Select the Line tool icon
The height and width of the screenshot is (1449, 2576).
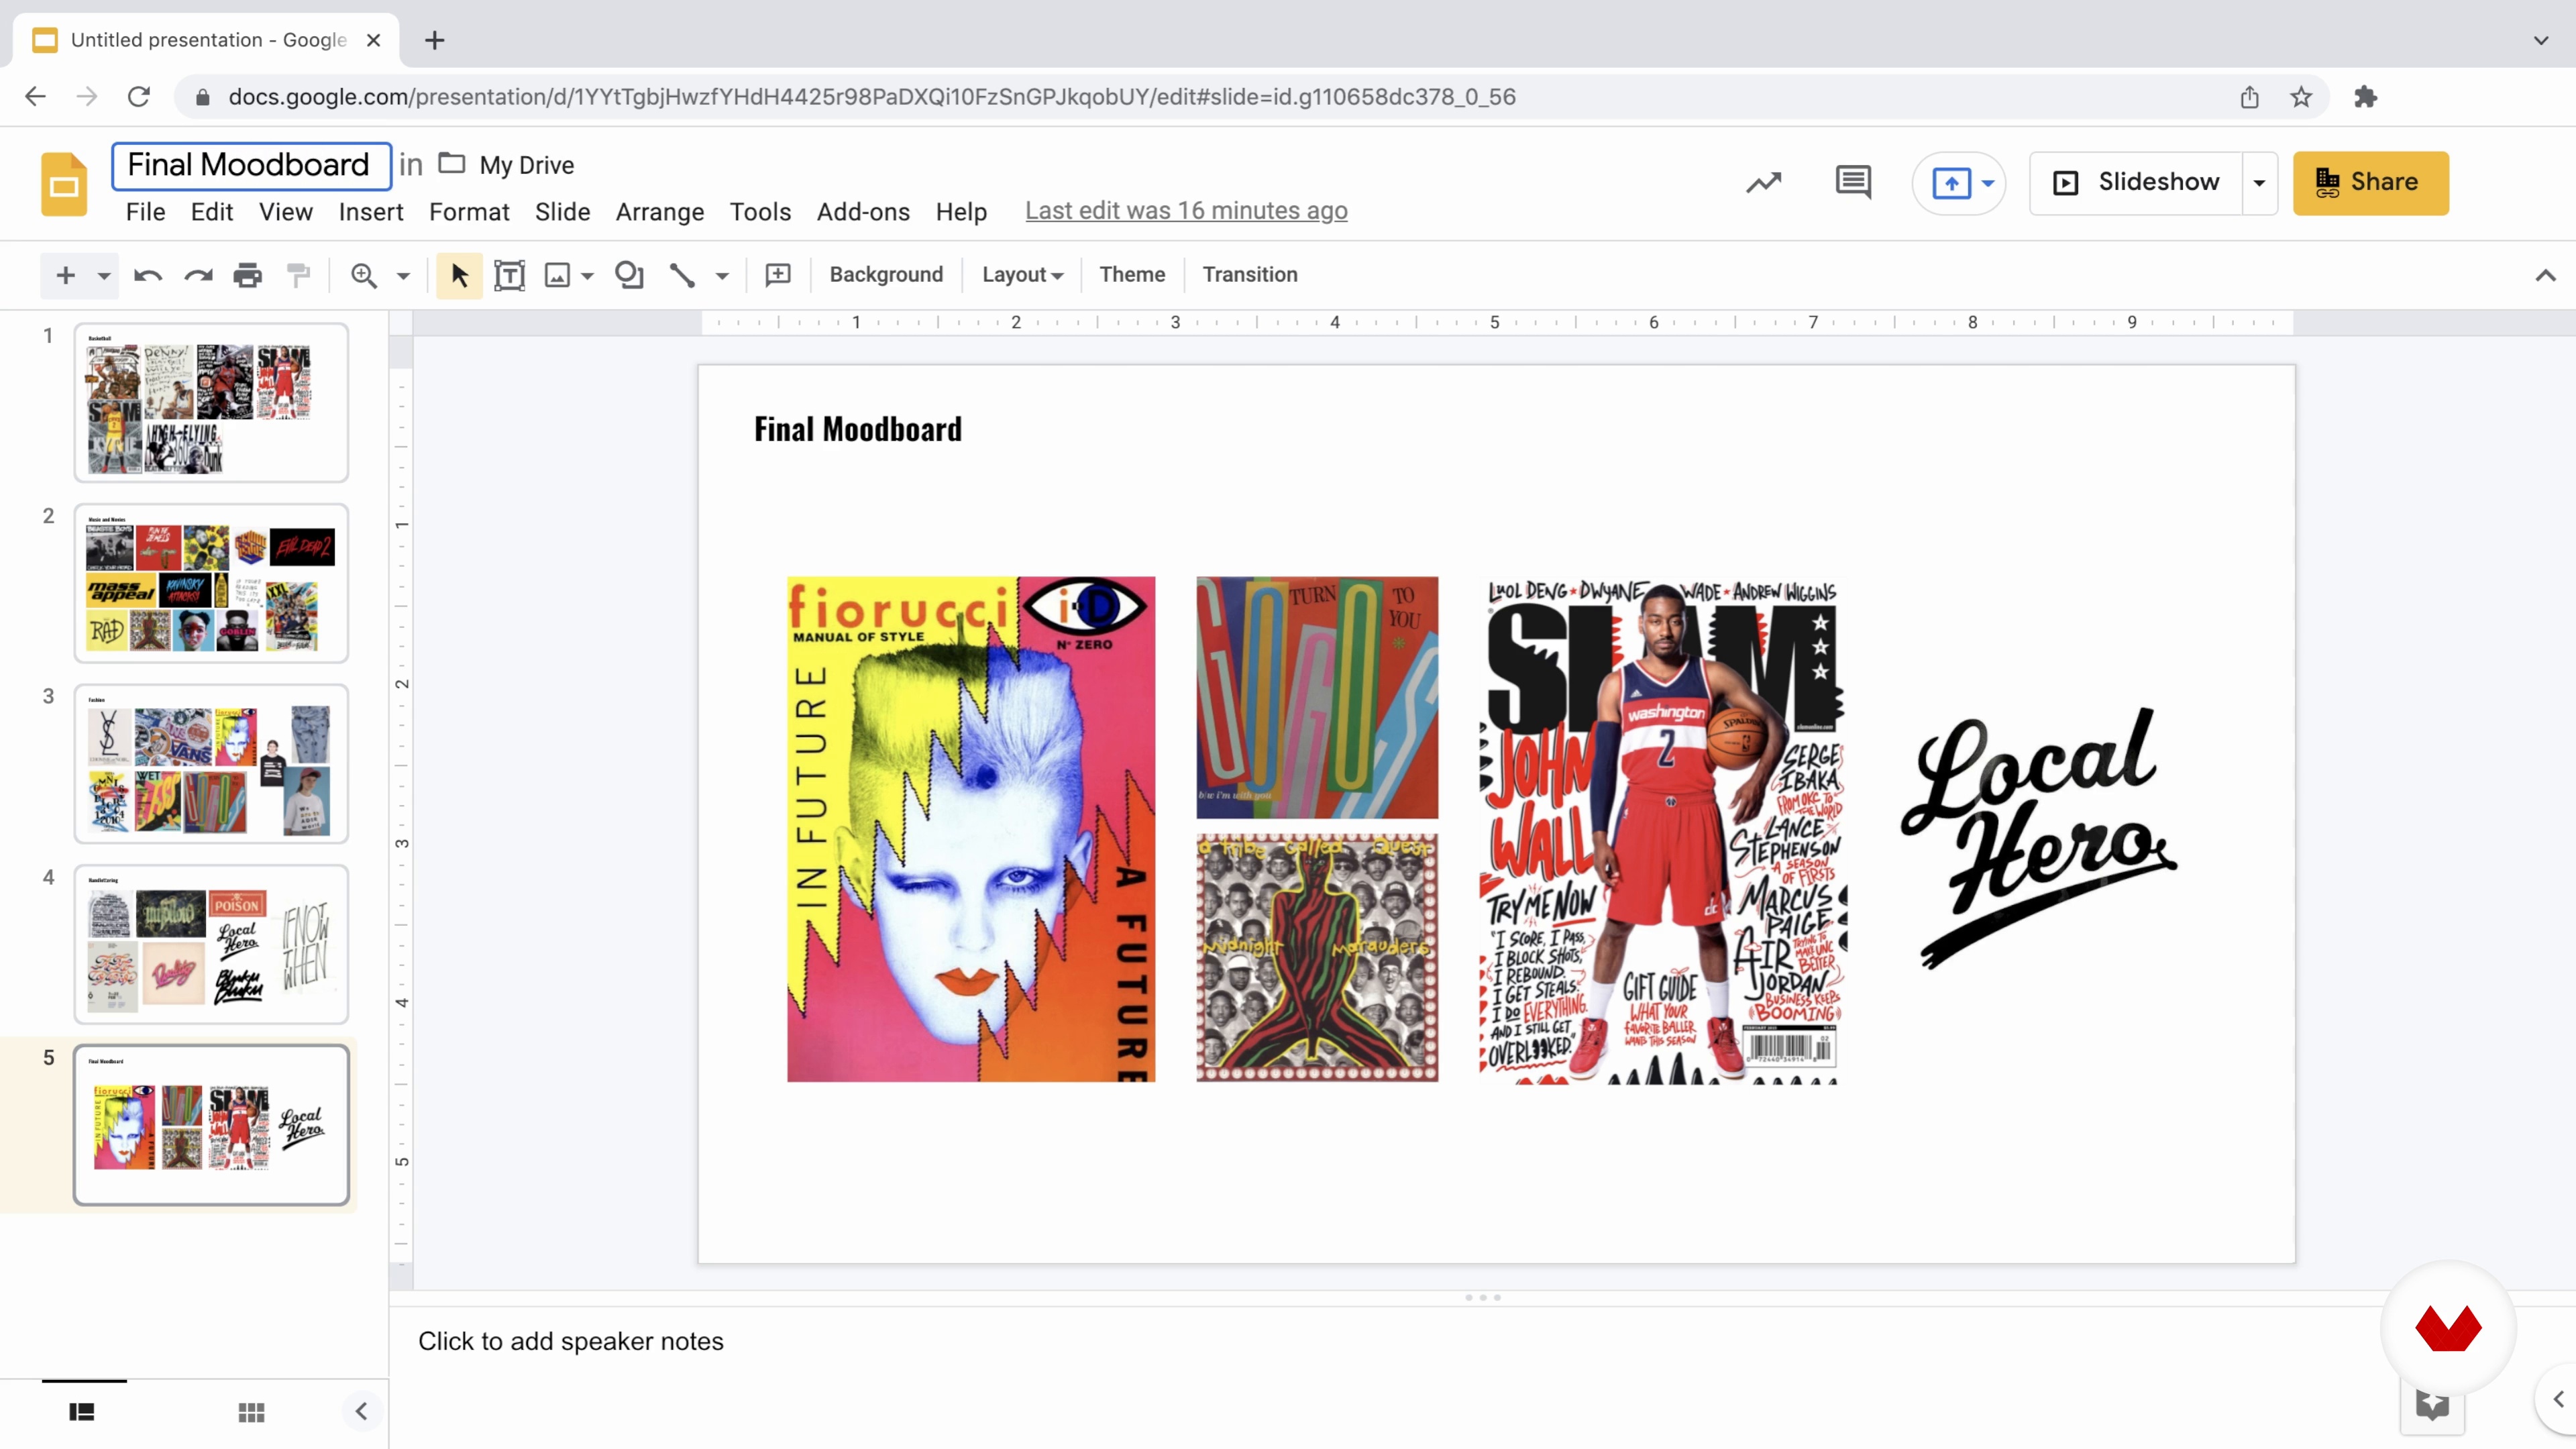[682, 275]
